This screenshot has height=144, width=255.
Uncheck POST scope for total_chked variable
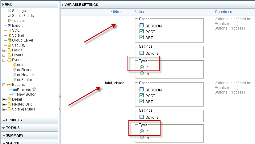click(142, 96)
